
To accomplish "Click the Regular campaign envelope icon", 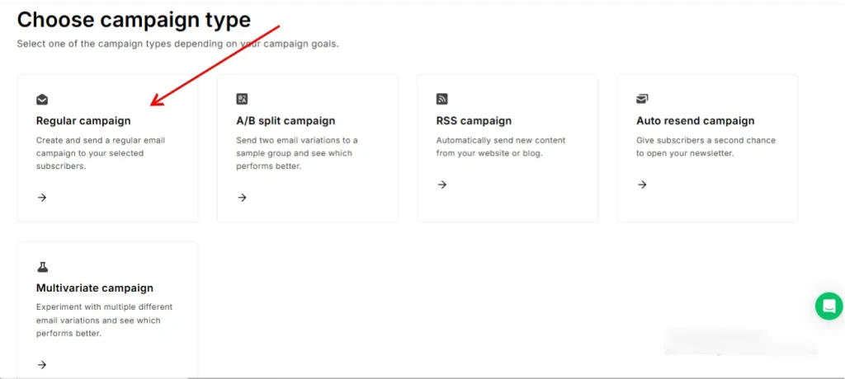I will (42, 100).
